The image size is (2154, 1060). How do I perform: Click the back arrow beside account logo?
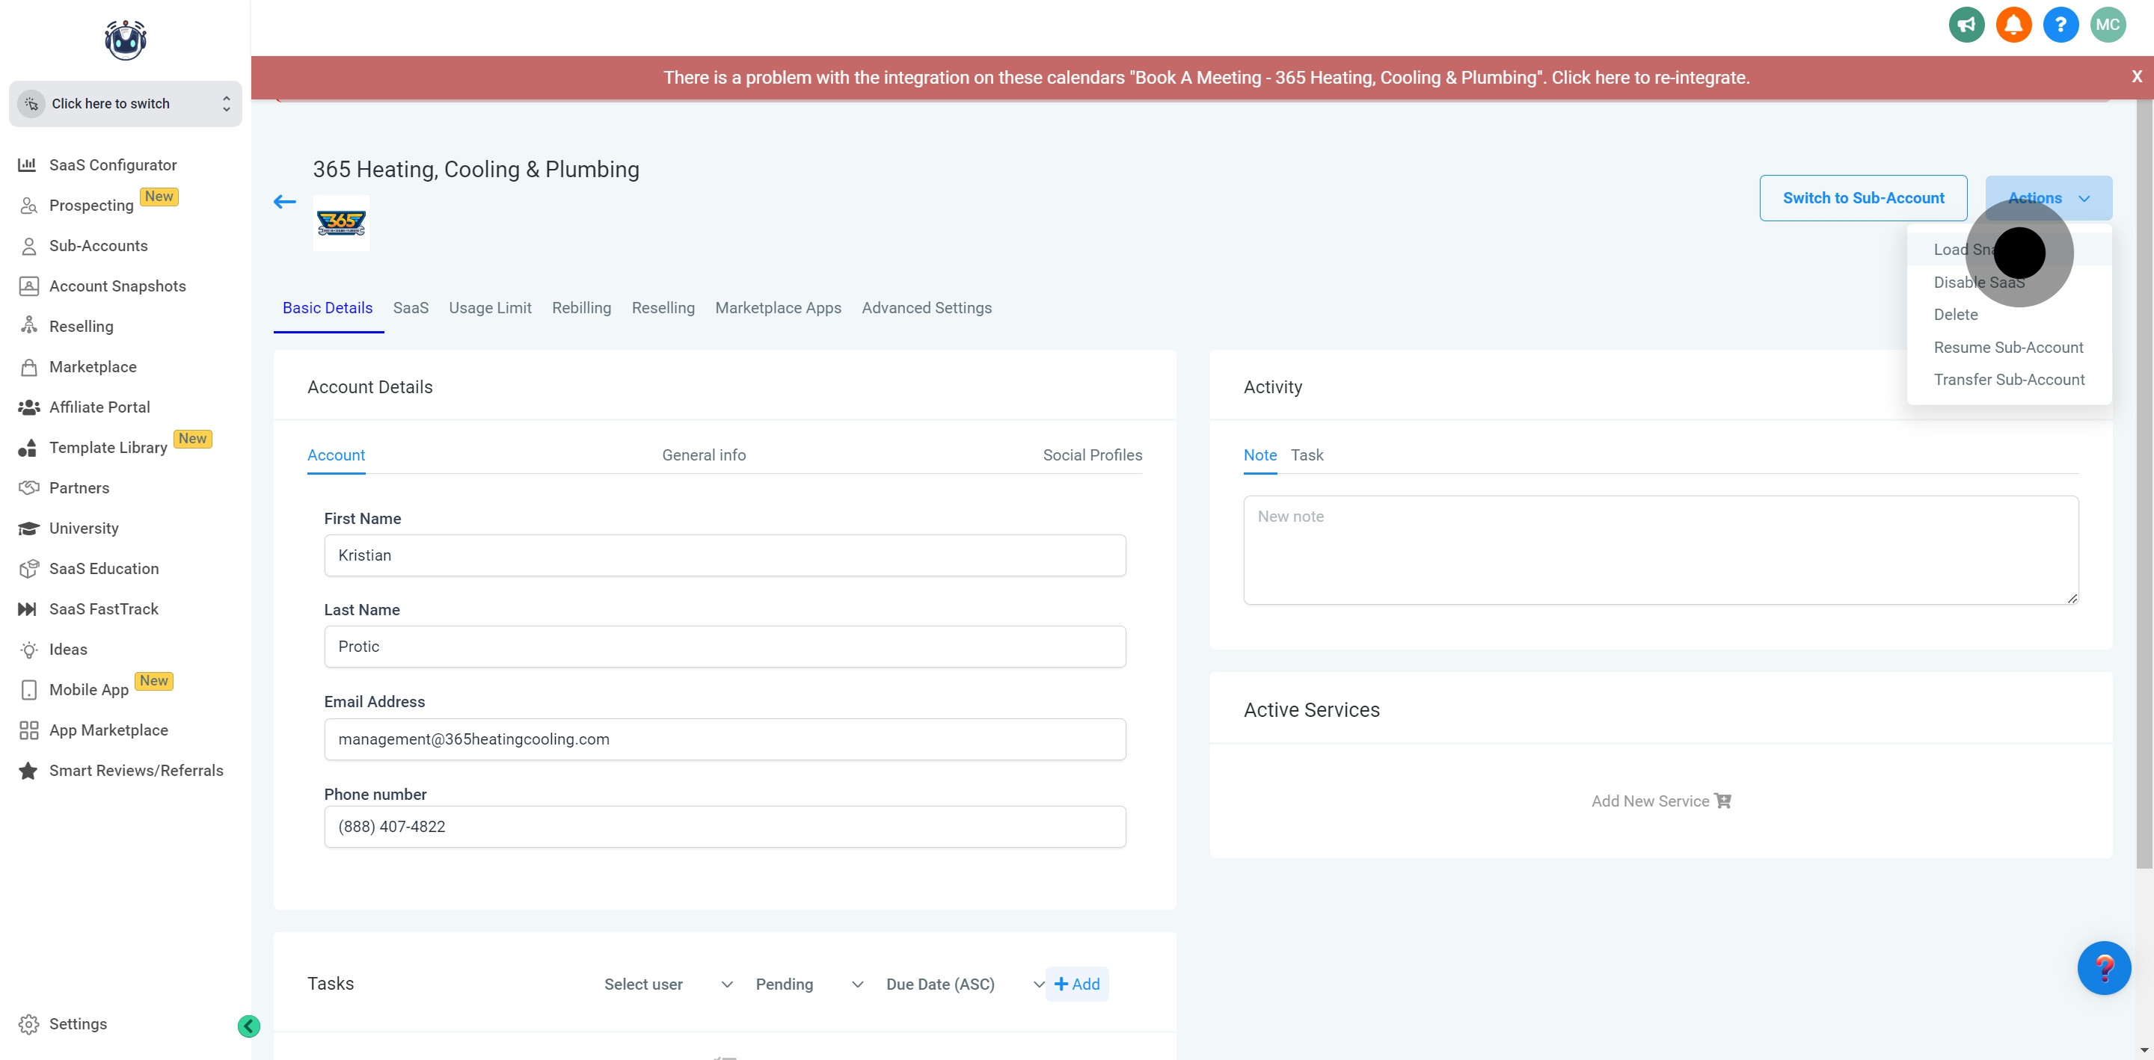pos(284,202)
